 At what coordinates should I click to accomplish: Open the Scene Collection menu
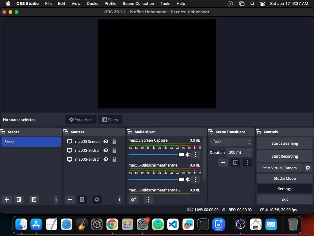click(x=138, y=4)
